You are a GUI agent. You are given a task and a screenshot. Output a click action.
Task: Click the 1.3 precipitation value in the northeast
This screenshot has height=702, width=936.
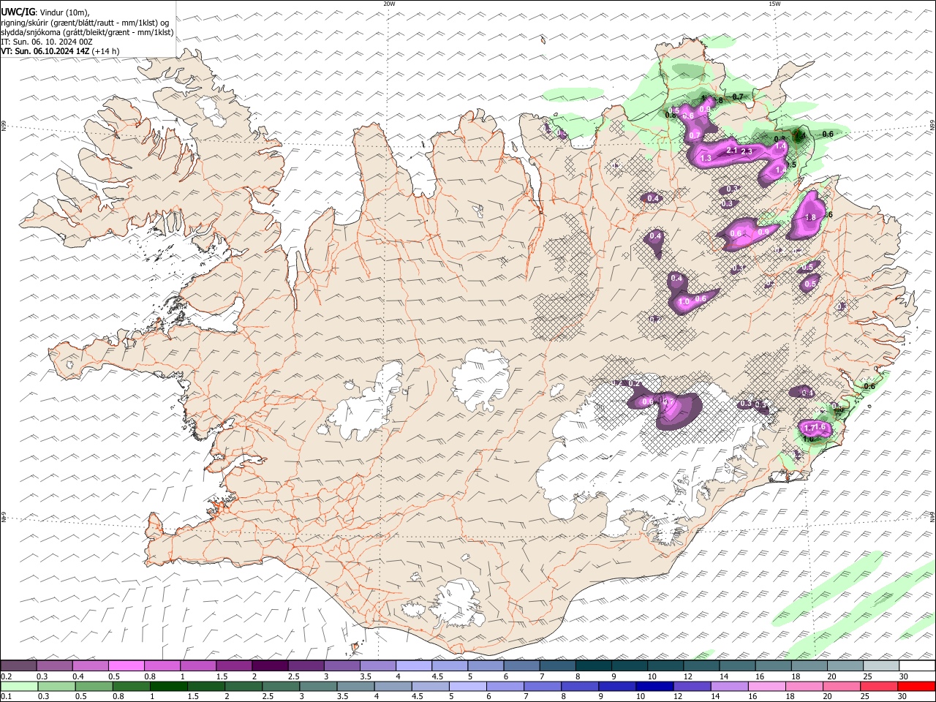pyautogui.click(x=706, y=158)
